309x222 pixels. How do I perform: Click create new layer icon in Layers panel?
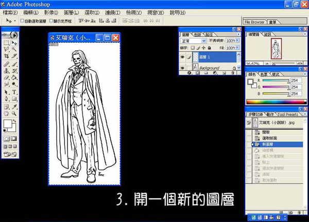click(x=224, y=73)
